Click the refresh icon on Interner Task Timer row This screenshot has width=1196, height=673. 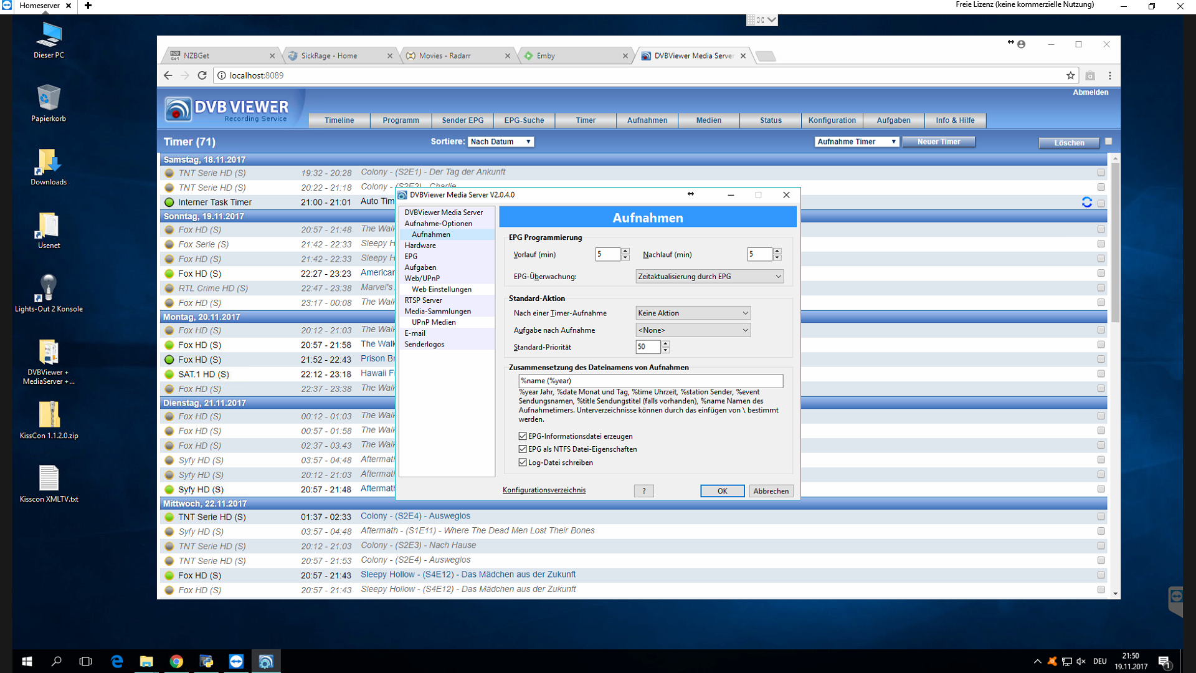pos(1086,202)
